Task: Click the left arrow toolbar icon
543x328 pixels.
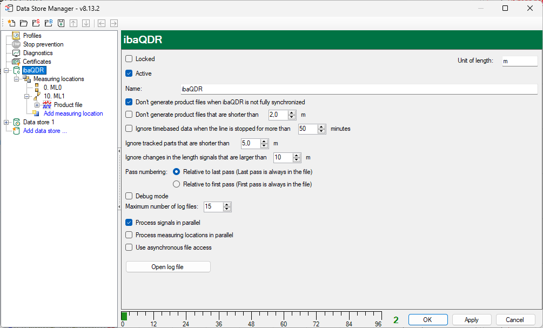Action: pyautogui.click(x=102, y=23)
